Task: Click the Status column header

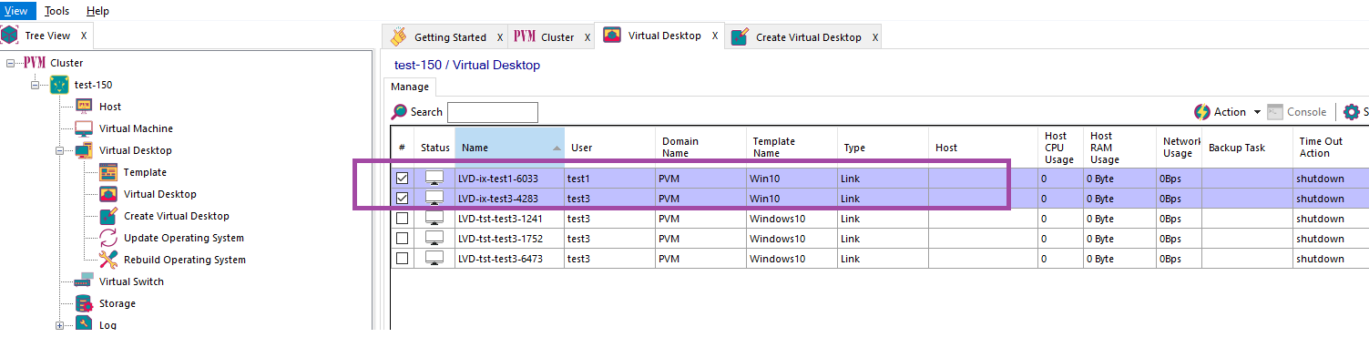Action: pyautogui.click(x=434, y=148)
